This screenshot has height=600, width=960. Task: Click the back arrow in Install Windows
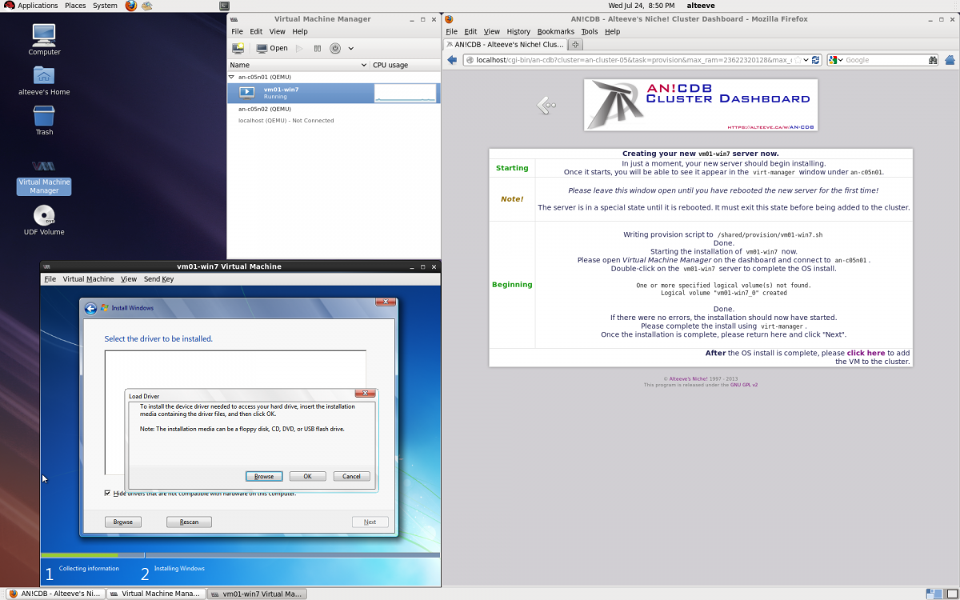click(91, 308)
